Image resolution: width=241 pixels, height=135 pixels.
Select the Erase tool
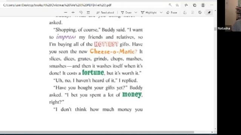coord(172,12)
